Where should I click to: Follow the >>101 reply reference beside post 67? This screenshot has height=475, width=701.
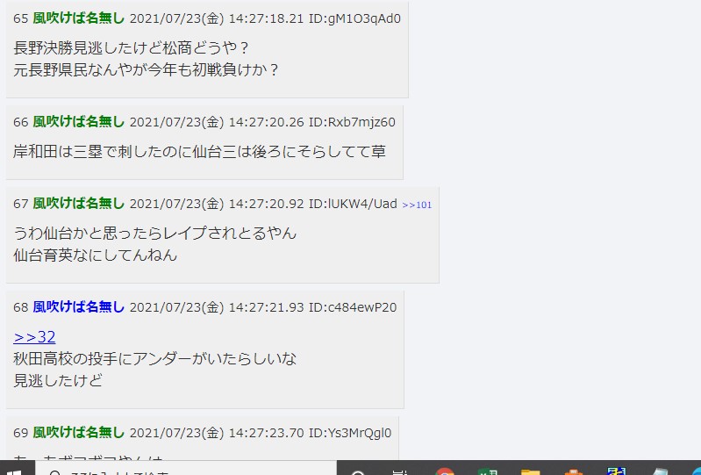417,205
